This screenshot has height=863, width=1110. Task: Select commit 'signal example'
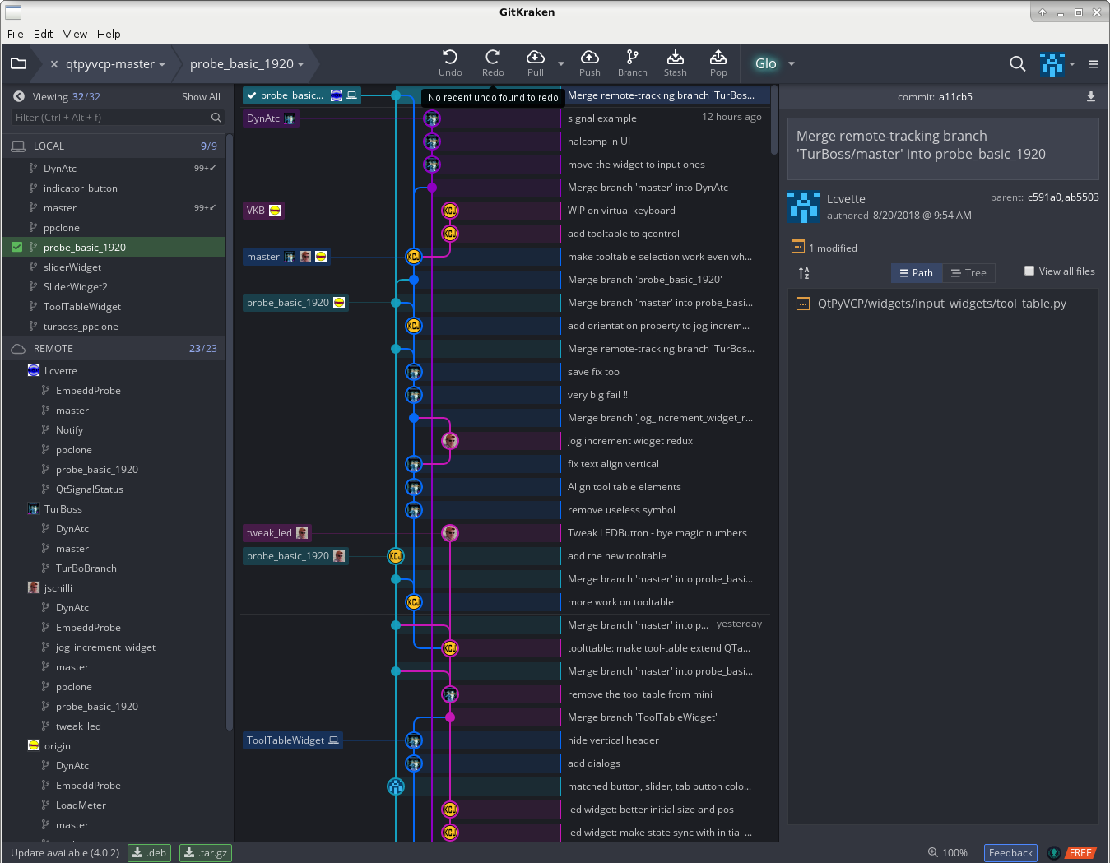[x=602, y=118]
